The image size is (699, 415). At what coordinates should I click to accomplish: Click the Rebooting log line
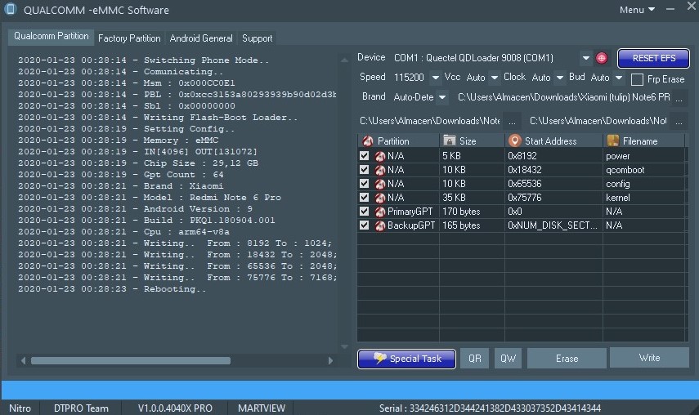pyautogui.click(x=112, y=289)
